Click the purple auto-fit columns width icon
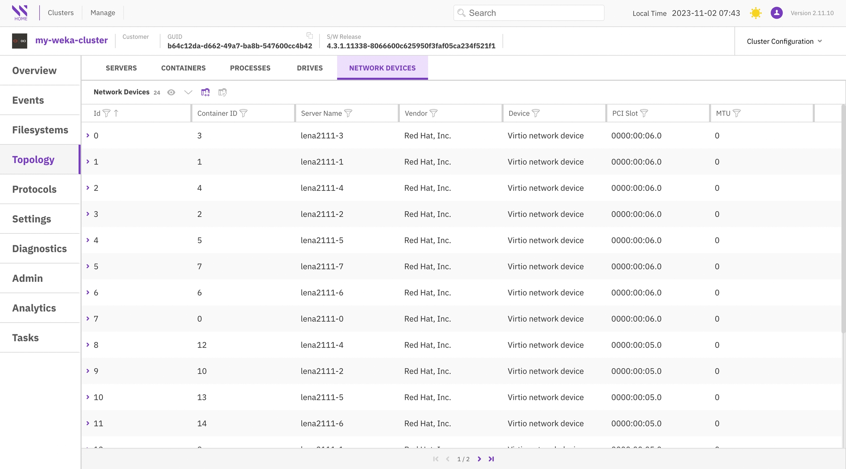This screenshot has height=469, width=846. click(205, 92)
